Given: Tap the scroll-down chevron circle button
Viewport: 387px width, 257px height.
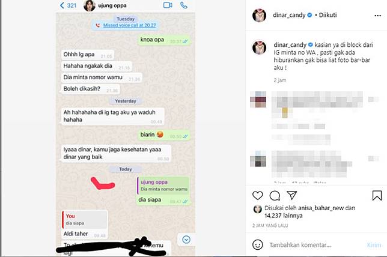Looking at the screenshot, I should pos(186,239).
